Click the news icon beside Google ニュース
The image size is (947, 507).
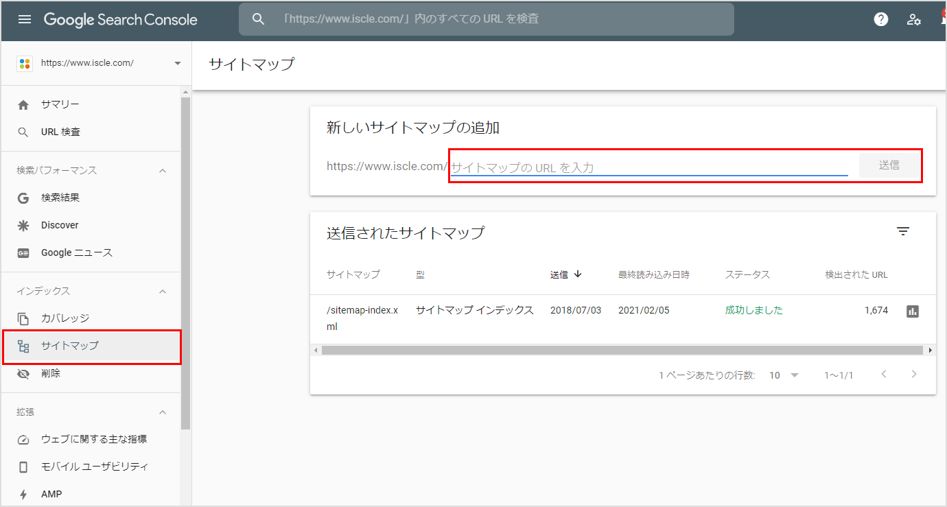[x=23, y=252]
